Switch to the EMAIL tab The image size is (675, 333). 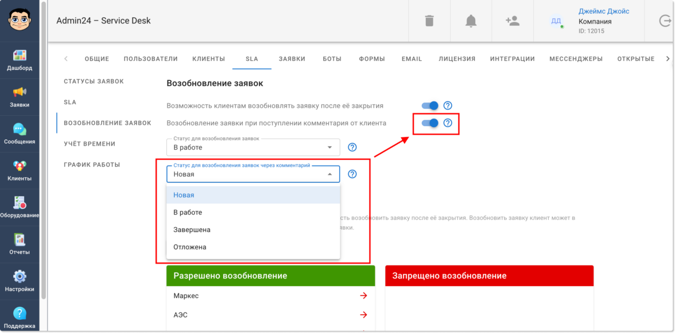[x=412, y=59]
